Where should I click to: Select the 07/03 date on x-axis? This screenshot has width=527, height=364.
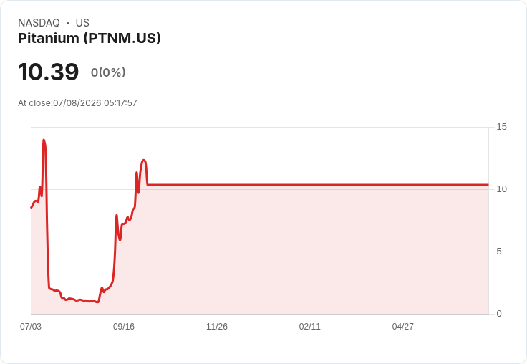click(31, 327)
